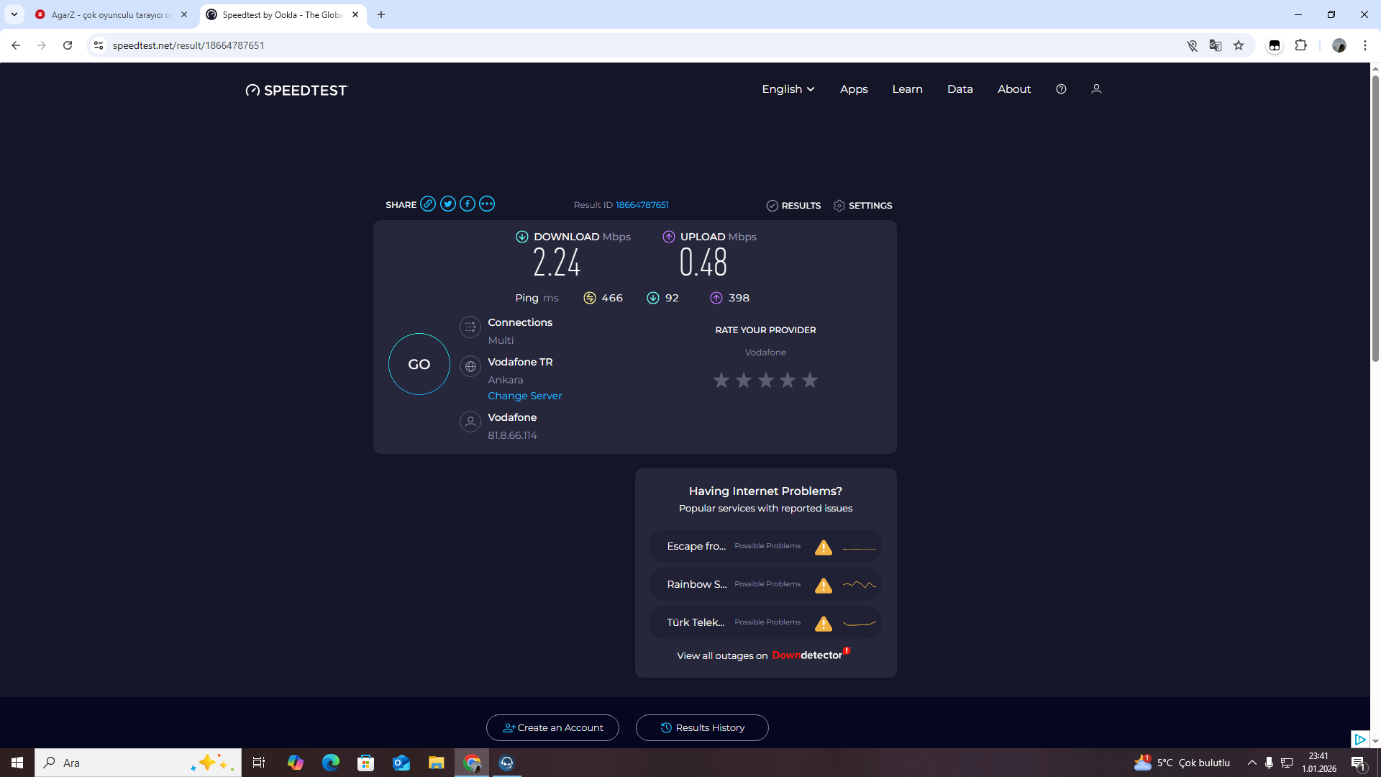This screenshot has height=777, width=1381.
Task: Rate provider five stars
Action: tap(810, 380)
